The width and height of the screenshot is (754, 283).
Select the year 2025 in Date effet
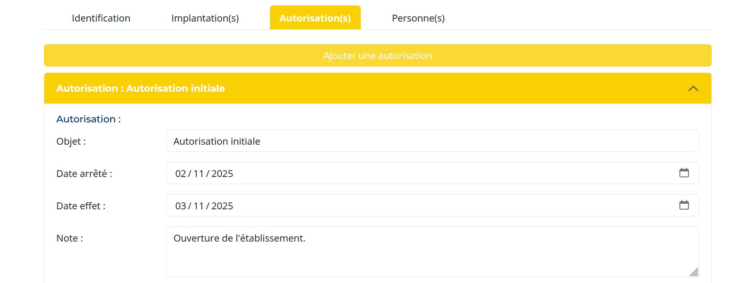point(222,206)
